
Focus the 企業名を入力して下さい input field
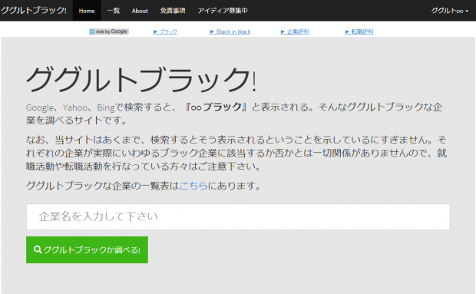pyautogui.click(x=238, y=216)
